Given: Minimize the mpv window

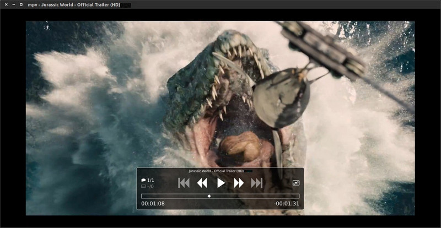Looking at the screenshot, I should [x=13, y=4].
